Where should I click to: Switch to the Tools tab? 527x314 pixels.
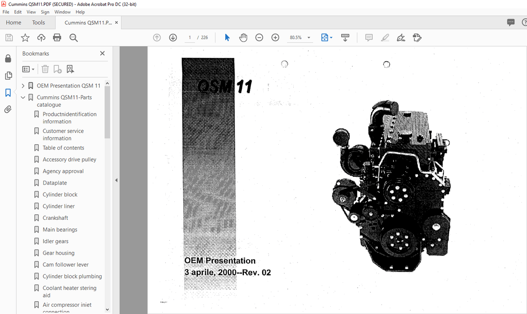(x=38, y=22)
